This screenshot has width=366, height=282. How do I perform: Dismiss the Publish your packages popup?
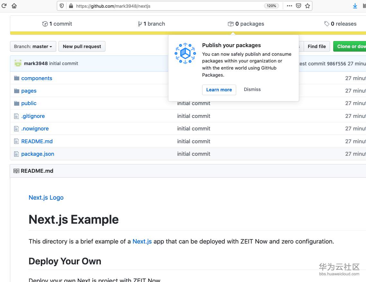(x=252, y=89)
